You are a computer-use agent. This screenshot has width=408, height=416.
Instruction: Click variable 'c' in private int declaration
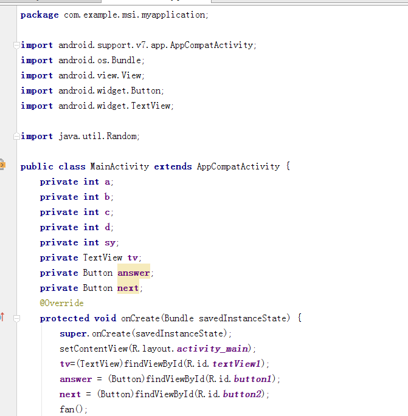[x=107, y=213]
